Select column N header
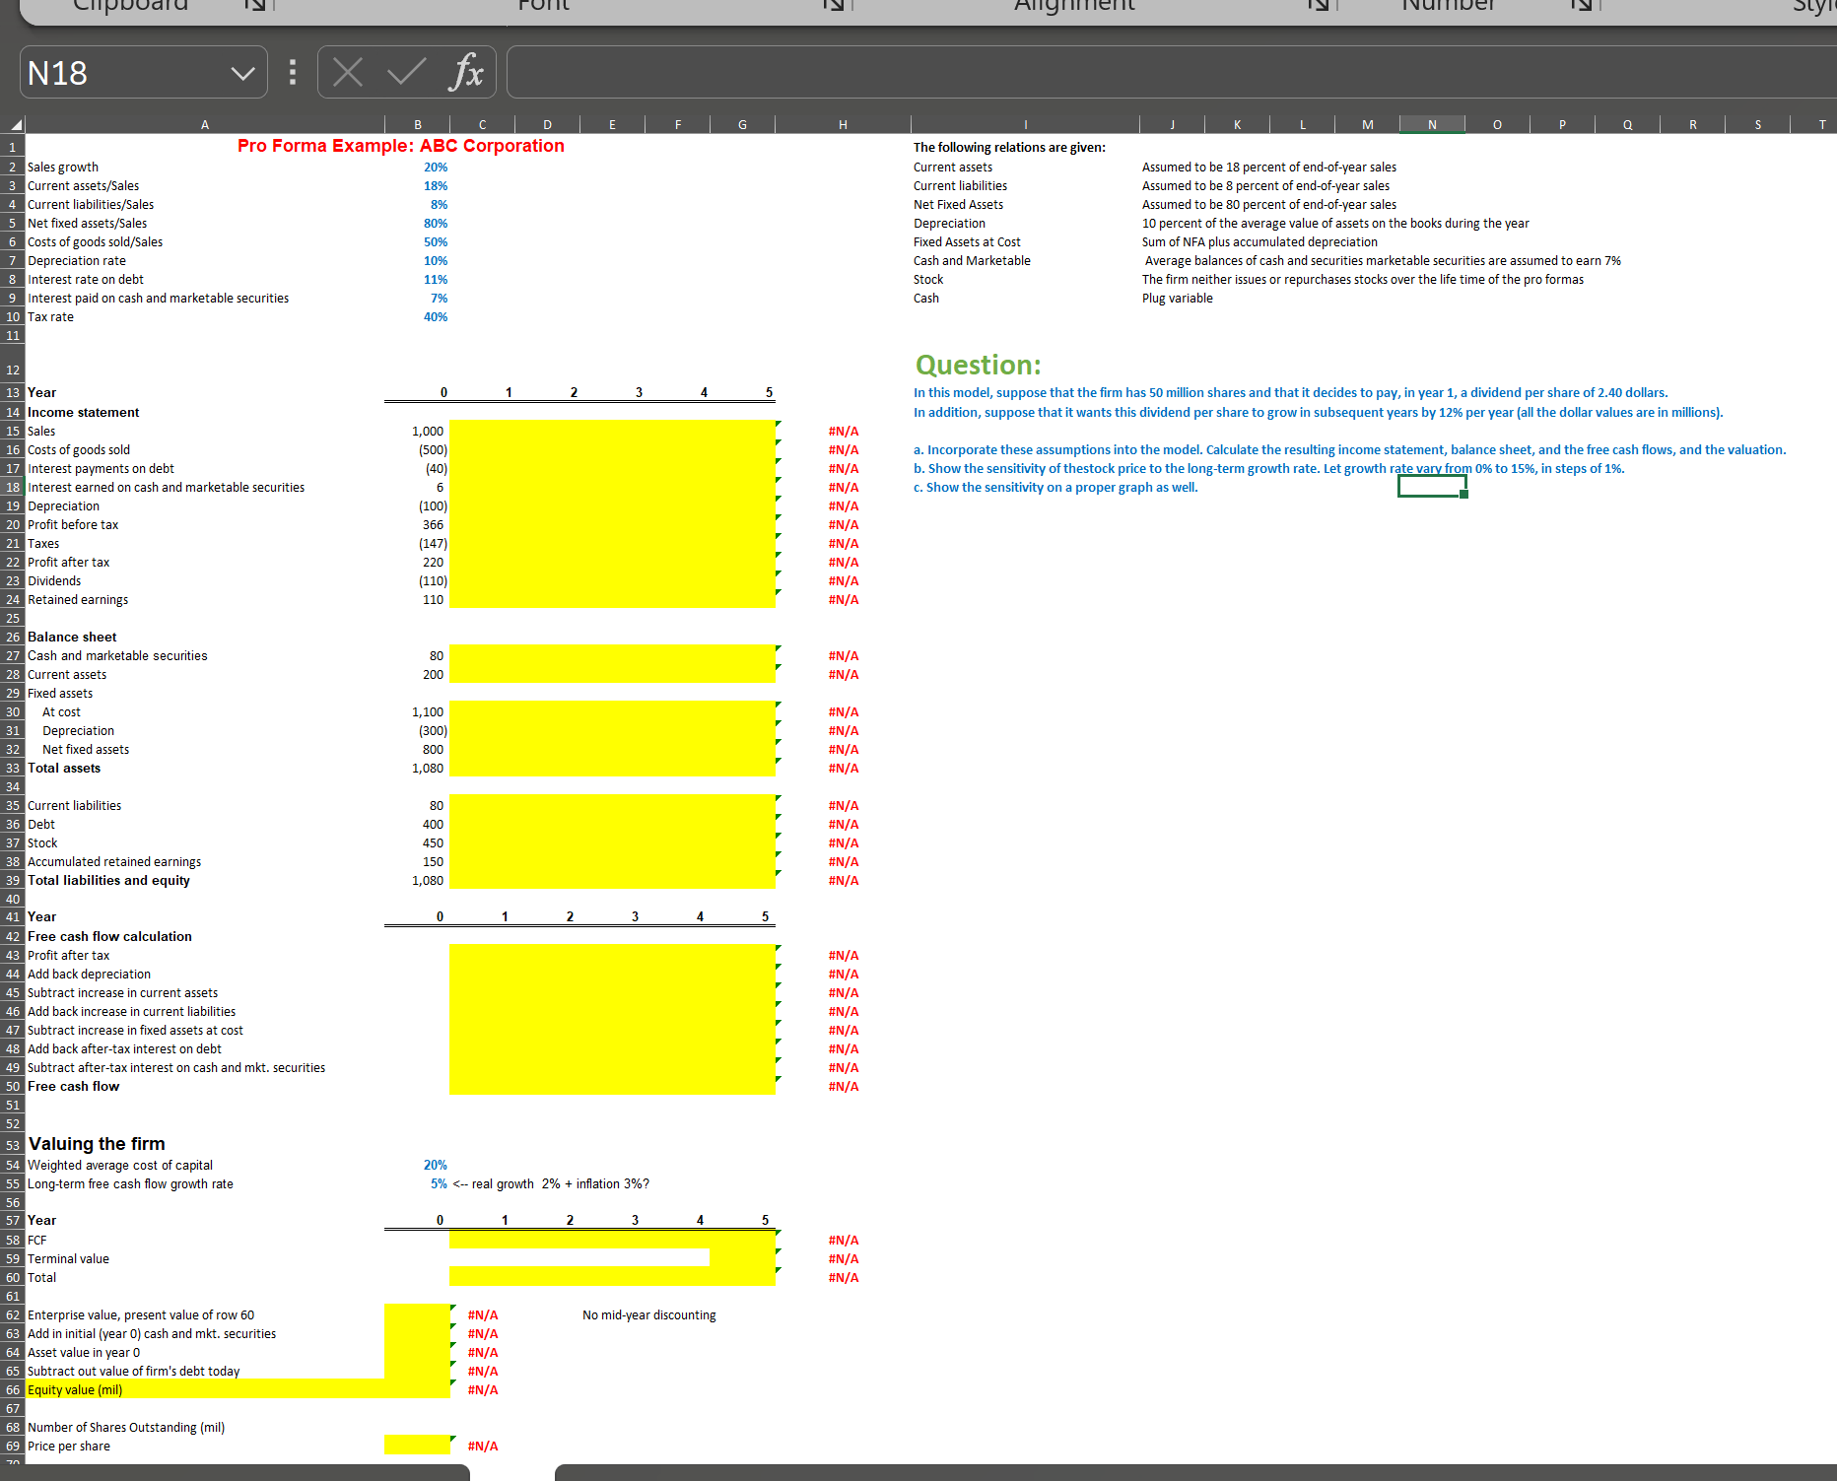The width and height of the screenshot is (1837, 1481). (1432, 124)
